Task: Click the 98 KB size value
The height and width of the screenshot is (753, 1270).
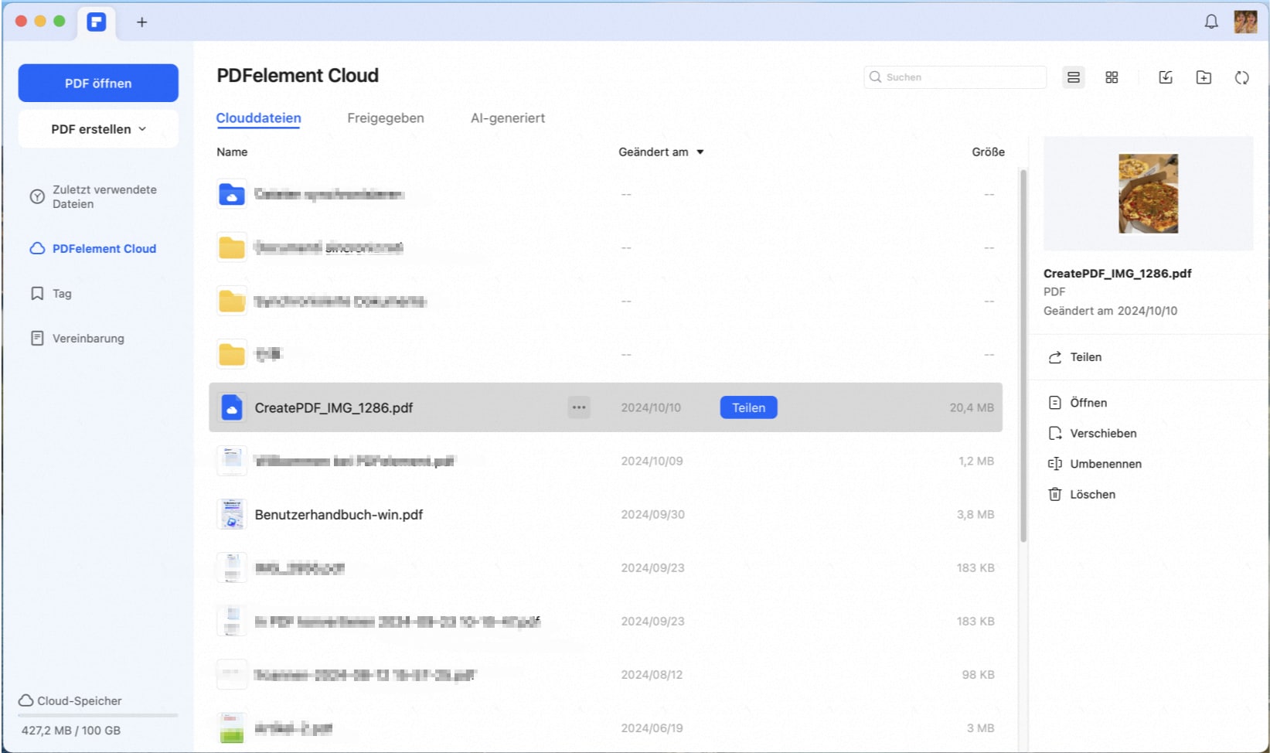Action: 978,675
